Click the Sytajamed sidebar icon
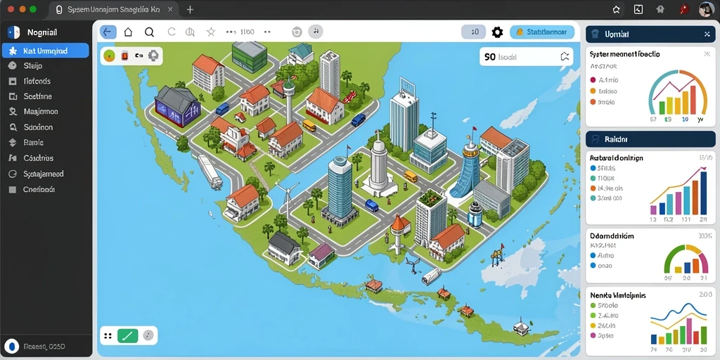This screenshot has height=360, width=720. (x=13, y=174)
